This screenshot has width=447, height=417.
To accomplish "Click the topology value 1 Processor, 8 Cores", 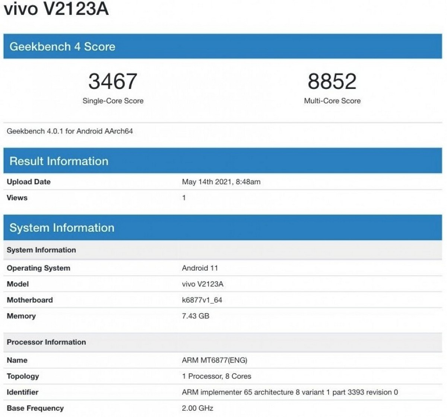I will [x=216, y=376].
